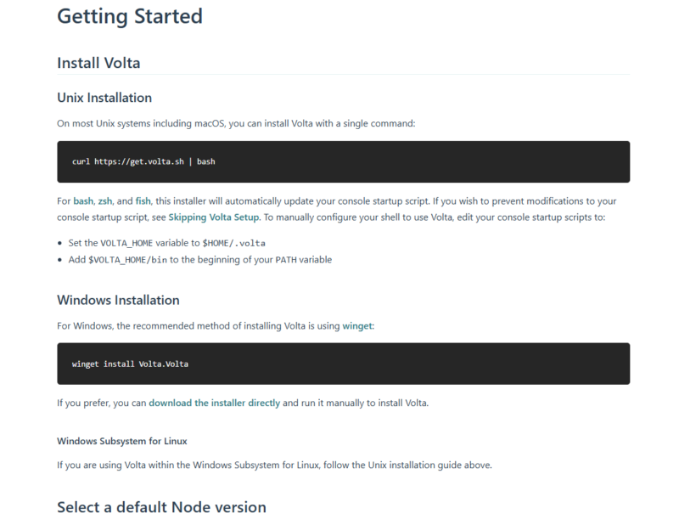
Task: Click inside the winget install Volta.Volta code block
Action: (x=344, y=364)
